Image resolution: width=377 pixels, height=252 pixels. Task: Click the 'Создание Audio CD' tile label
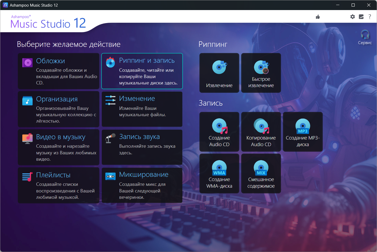(x=219, y=141)
